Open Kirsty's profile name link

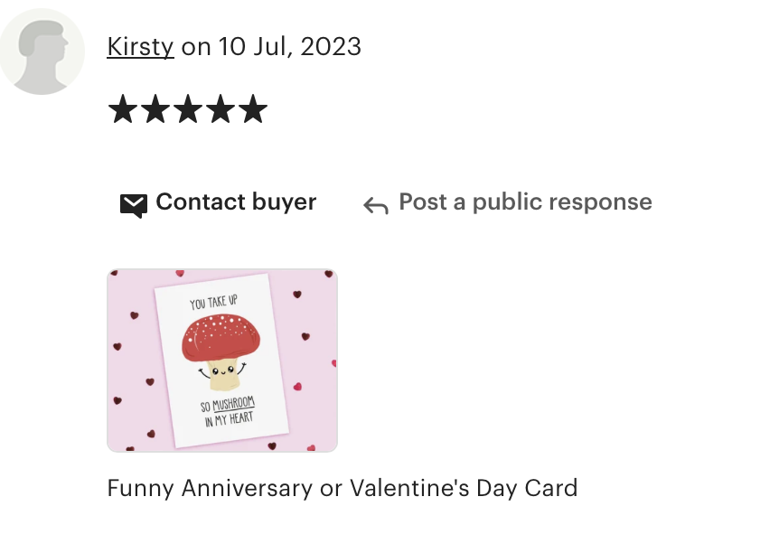pos(141,47)
